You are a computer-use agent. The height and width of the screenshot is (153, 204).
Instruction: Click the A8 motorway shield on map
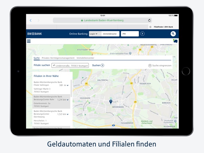pyautogui.click(x=114, y=125)
